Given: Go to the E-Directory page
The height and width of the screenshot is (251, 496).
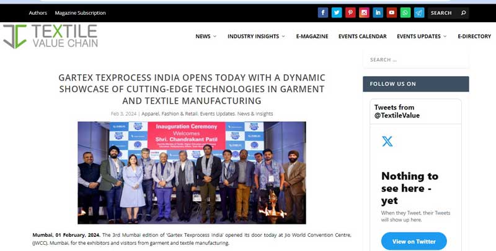Looking at the screenshot, I should pos(474,36).
